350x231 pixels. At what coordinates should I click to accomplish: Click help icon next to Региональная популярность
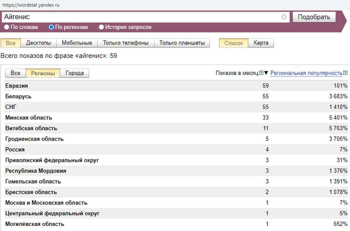345,73
